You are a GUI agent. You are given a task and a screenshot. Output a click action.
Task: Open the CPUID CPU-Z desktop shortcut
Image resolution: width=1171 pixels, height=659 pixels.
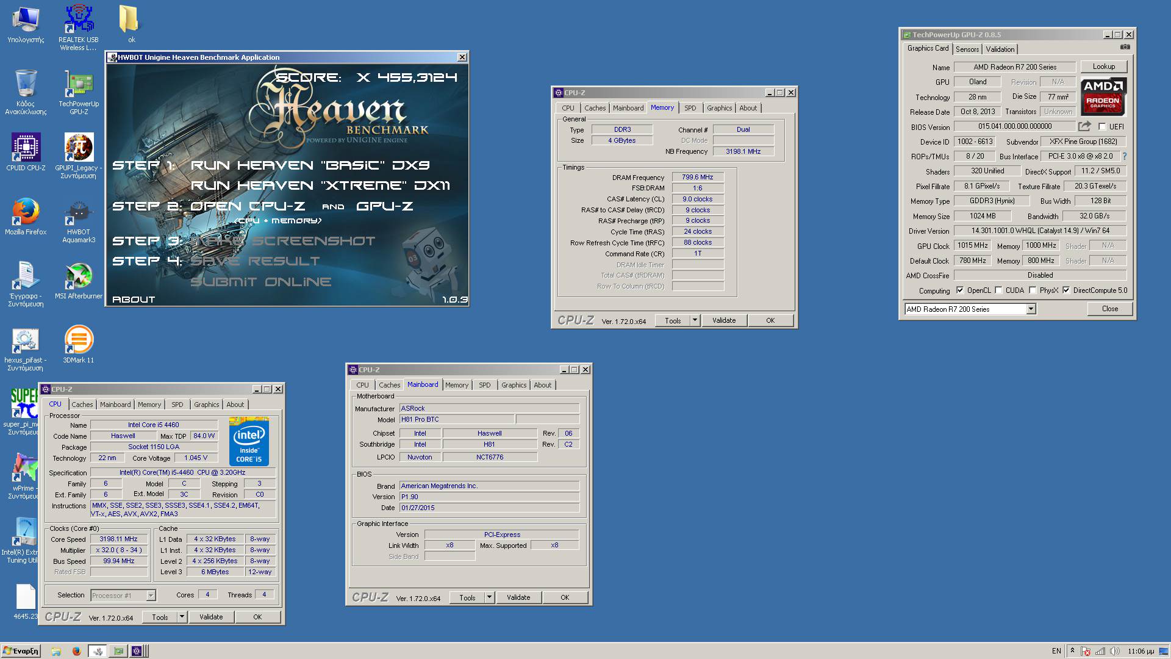click(x=26, y=152)
